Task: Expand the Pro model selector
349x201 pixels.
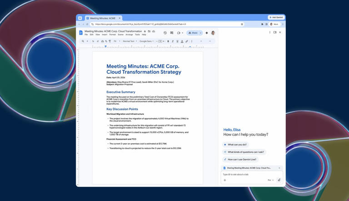Action: (271, 180)
